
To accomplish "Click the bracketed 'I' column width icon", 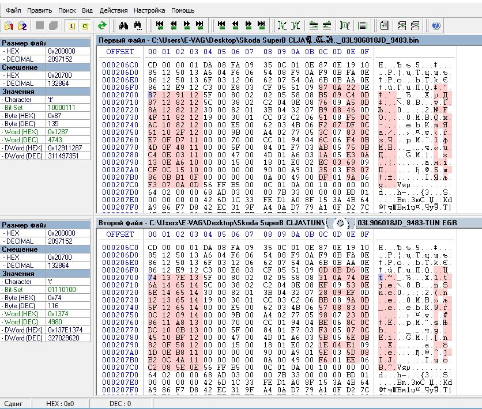I will point(345,25).
